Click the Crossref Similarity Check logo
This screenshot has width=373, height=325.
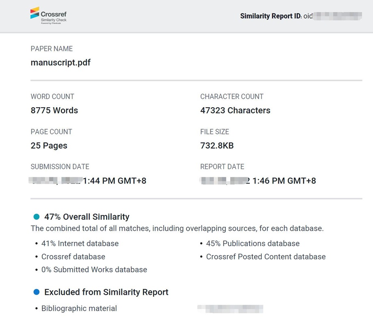click(48, 15)
